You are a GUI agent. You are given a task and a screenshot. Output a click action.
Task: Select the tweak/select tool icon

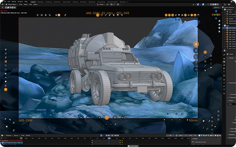[3, 7]
